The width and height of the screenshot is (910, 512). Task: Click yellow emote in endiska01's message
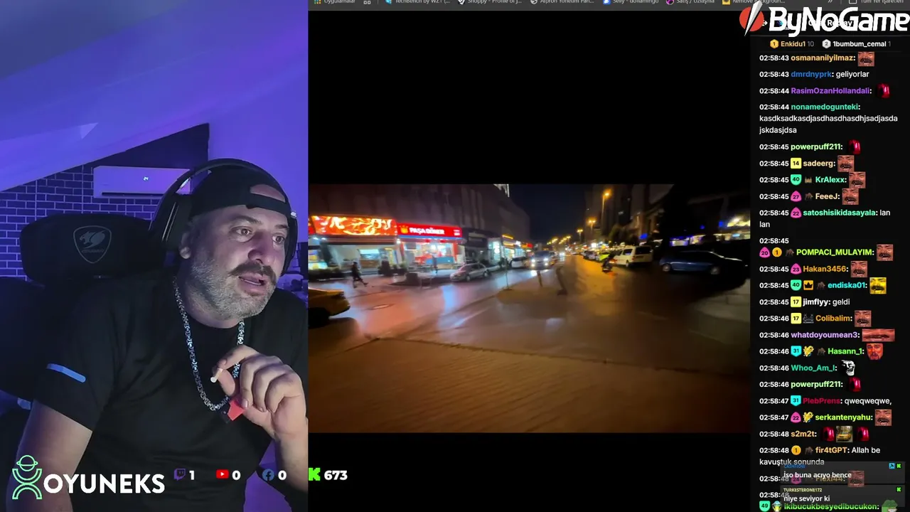tap(878, 285)
